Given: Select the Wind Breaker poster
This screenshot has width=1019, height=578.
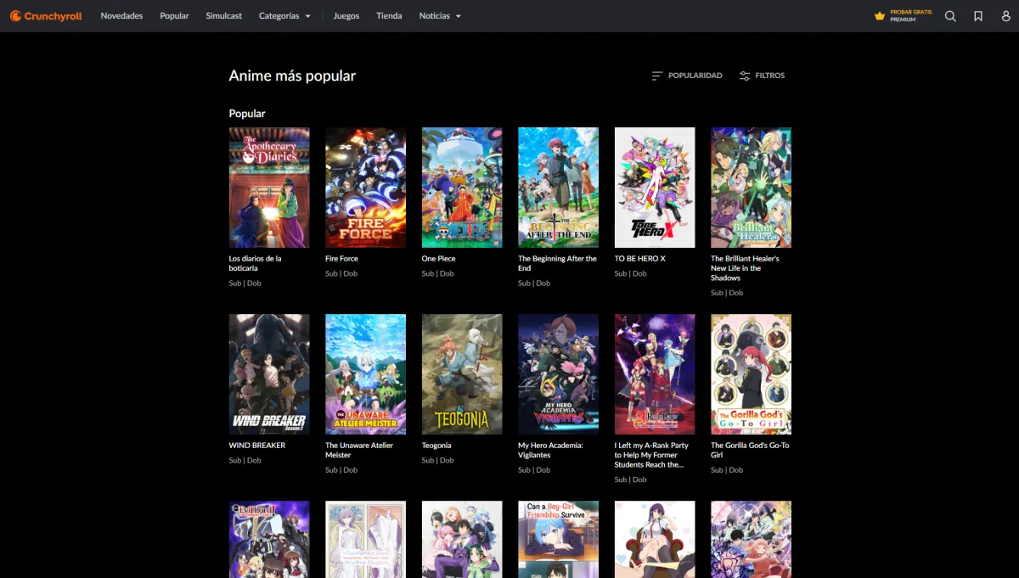Looking at the screenshot, I should [269, 374].
